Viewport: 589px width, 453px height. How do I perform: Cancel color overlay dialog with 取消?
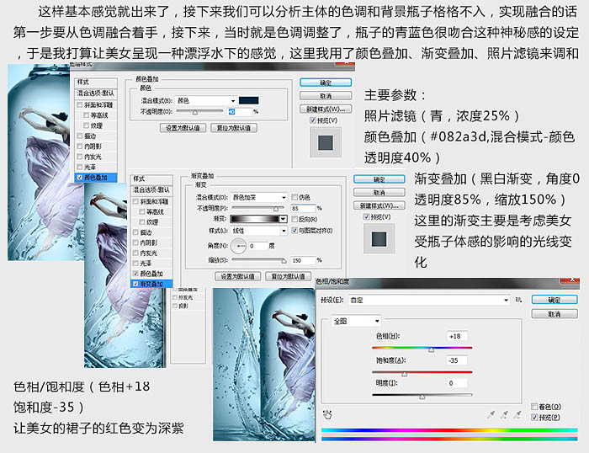point(326,96)
